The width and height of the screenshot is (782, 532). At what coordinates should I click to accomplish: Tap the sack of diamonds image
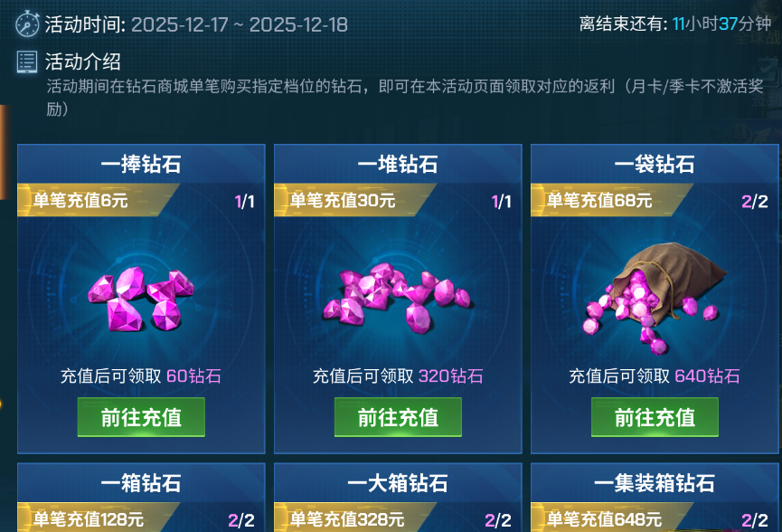point(655,298)
